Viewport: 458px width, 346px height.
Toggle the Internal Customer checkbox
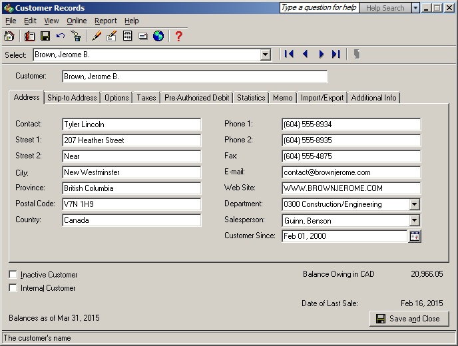tap(13, 288)
